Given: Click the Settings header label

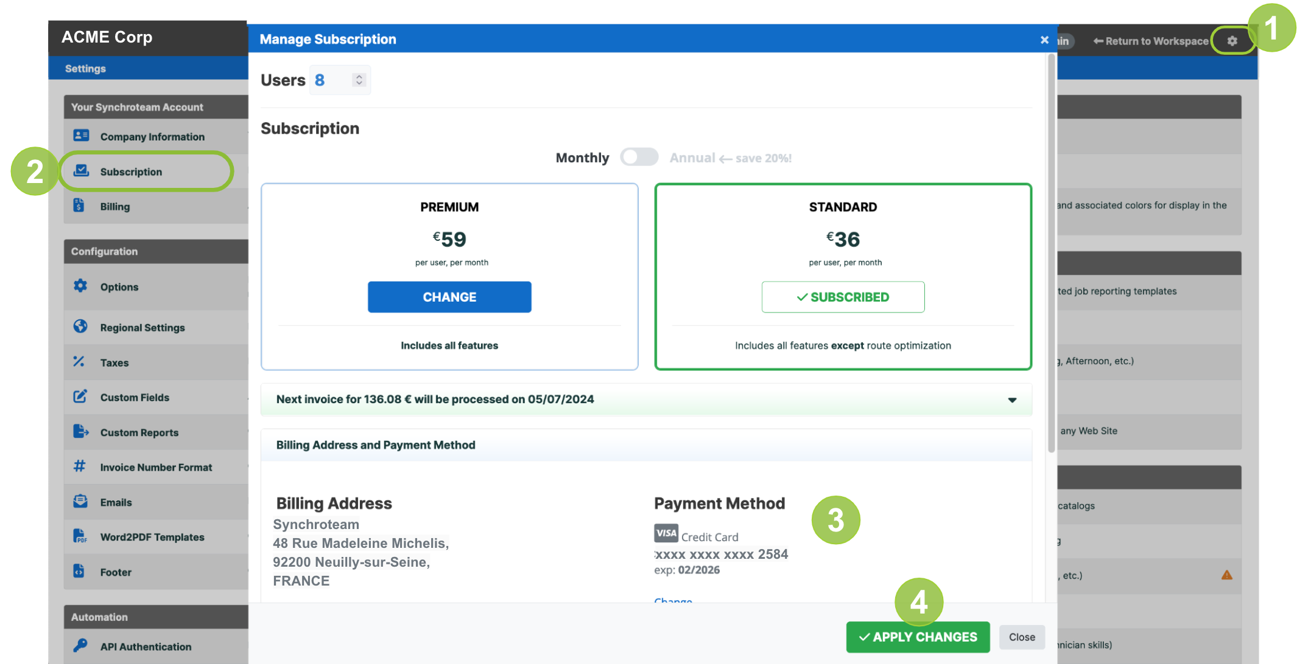Looking at the screenshot, I should tap(85, 69).
